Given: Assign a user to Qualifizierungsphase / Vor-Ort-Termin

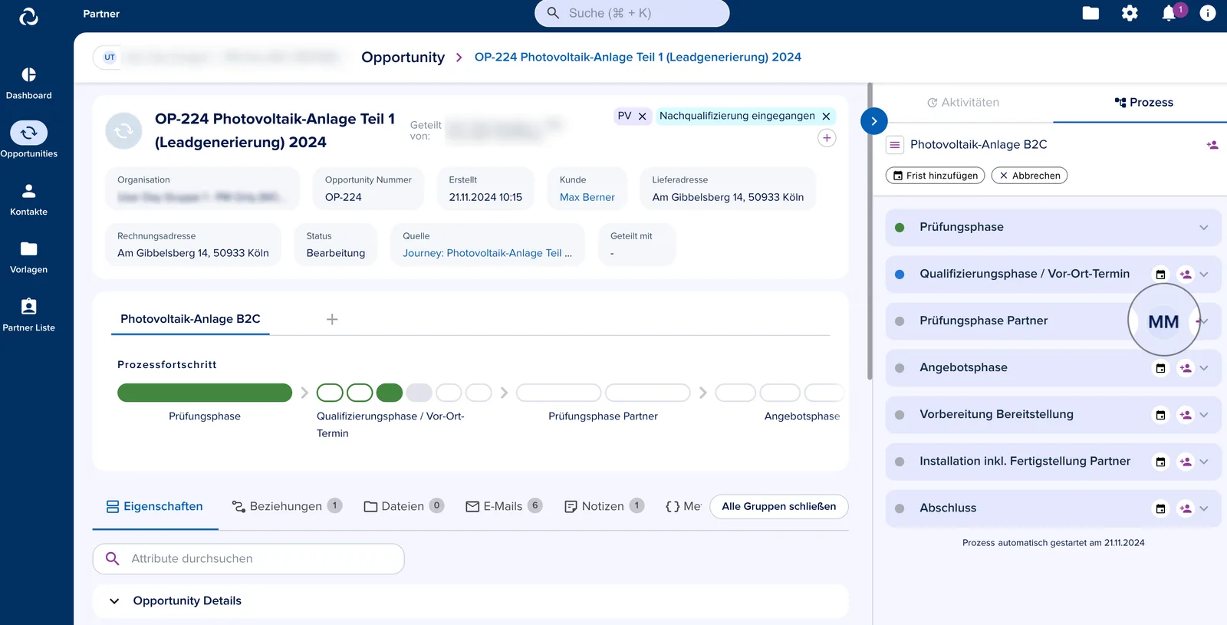Looking at the screenshot, I should tap(1186, 275).
